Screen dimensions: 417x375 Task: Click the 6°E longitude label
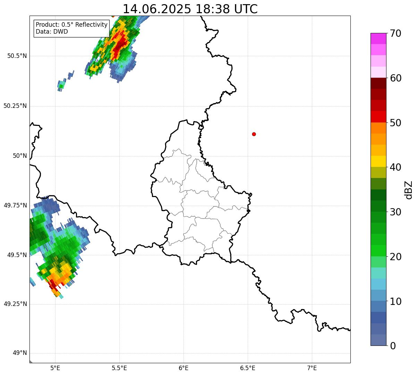pyautogui.click(x=184, y=368)
